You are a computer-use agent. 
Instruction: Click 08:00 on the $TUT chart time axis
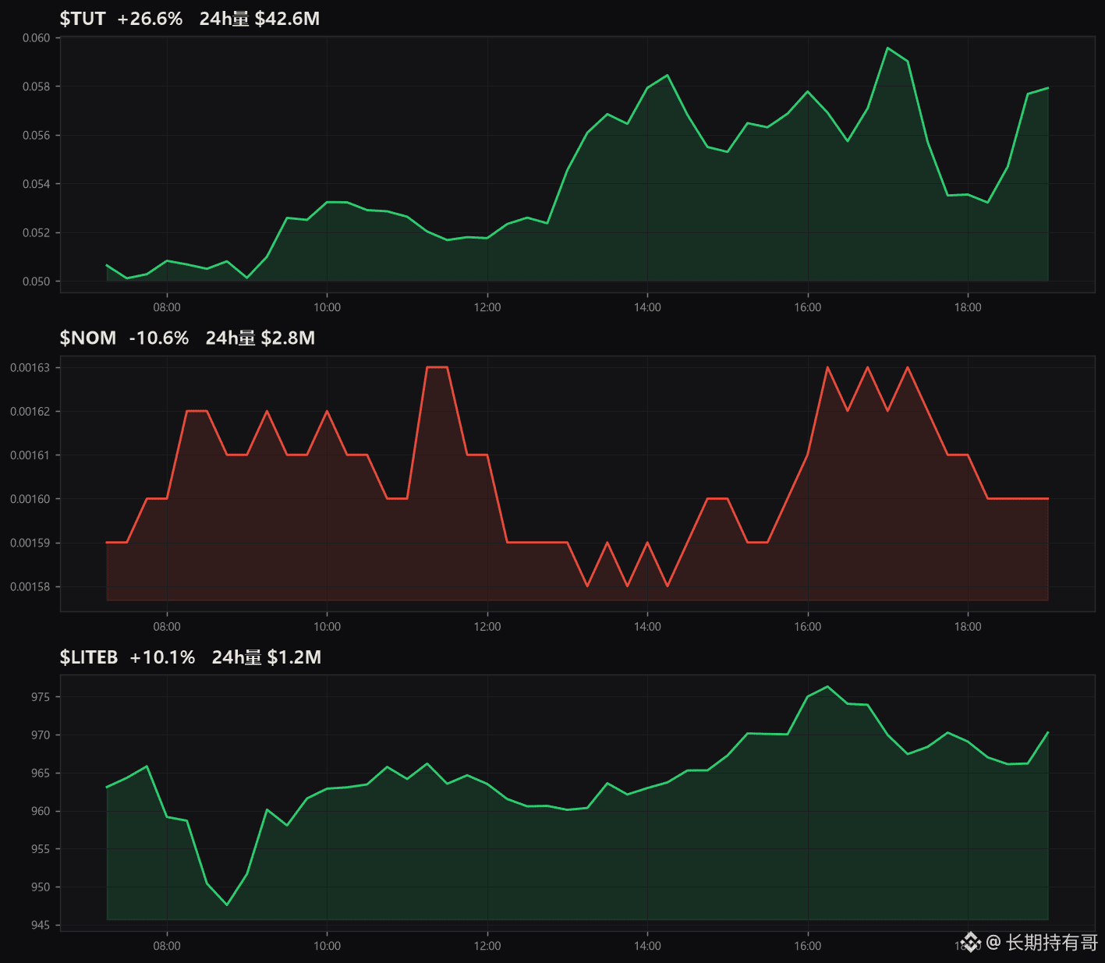click(x=167, y=307)
